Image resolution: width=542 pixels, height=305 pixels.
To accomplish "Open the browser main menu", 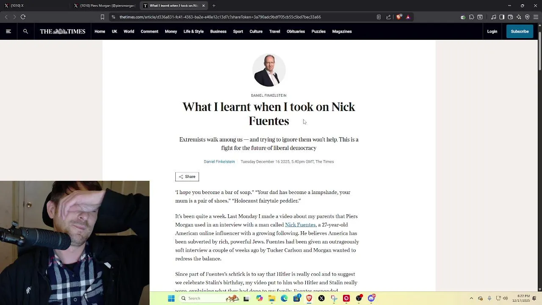I will point(536,17).
